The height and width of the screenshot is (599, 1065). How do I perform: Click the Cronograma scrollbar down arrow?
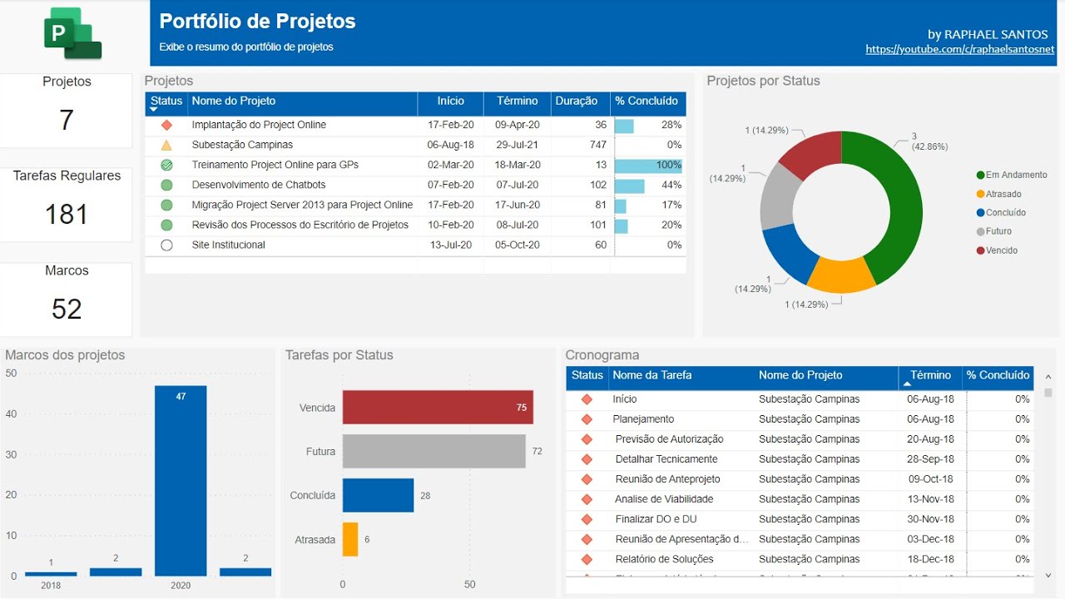tap(1048, 574)
